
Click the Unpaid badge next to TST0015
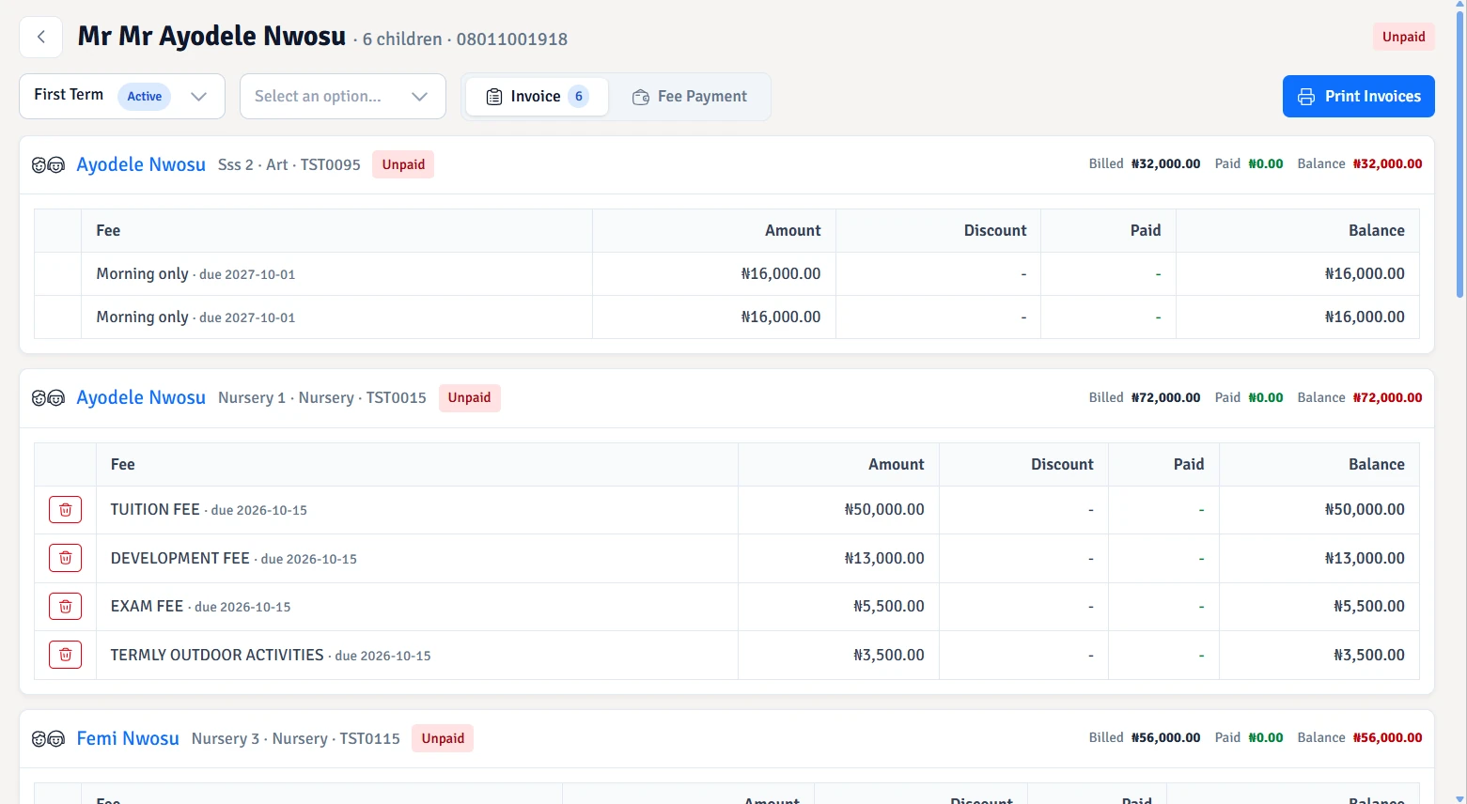pyautogui.click(x=469, y=397)
